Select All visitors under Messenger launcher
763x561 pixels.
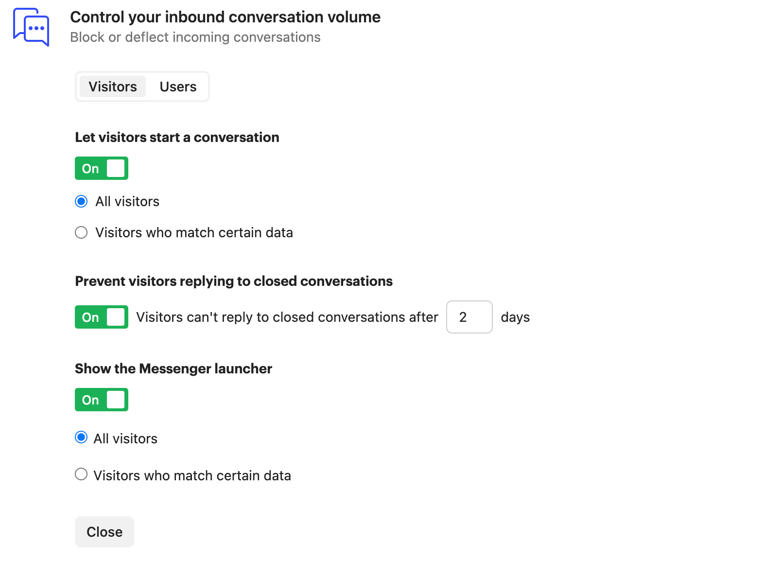pyautogui.click(x=81, y=438)
